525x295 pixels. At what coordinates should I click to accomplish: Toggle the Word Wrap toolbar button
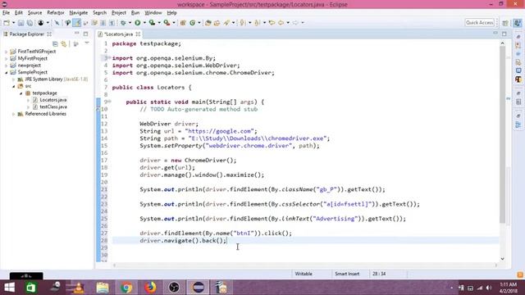click(94, 23)
